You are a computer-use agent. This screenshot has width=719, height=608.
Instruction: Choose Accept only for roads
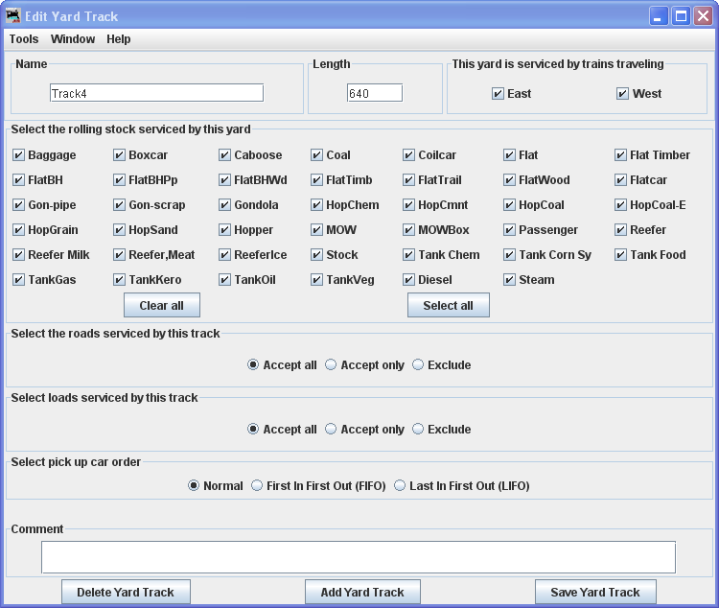coord(331,365)
